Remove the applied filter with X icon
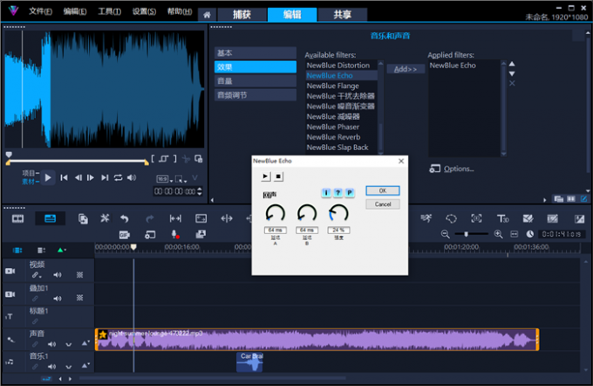Screen dimensions: 593x386 [x=512, y=84]
